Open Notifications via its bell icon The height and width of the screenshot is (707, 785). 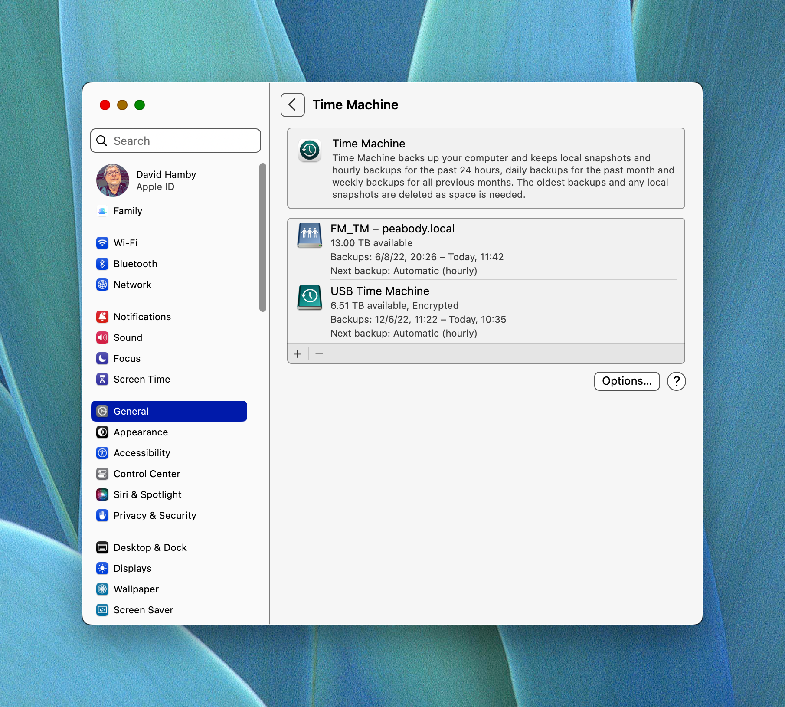click(102, 317)
